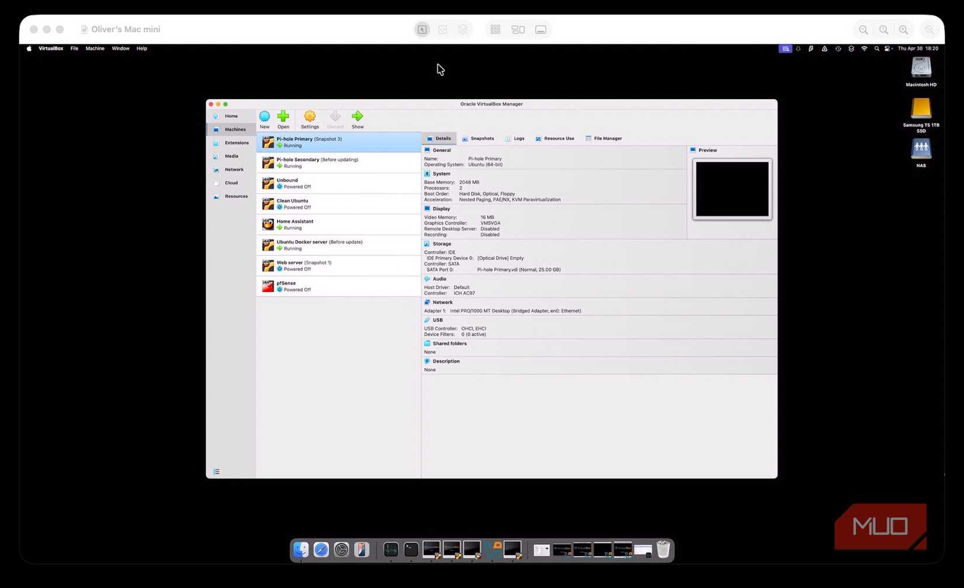Viewport: 964px width, 588px height.
Task: Open the Apple menu
Action: 29,48
